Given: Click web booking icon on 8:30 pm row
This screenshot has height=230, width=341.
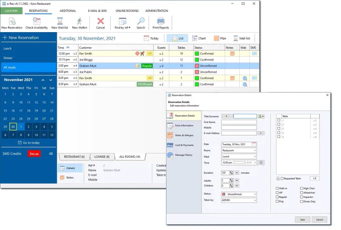Looking at the screenshot, I should [245, 84].
